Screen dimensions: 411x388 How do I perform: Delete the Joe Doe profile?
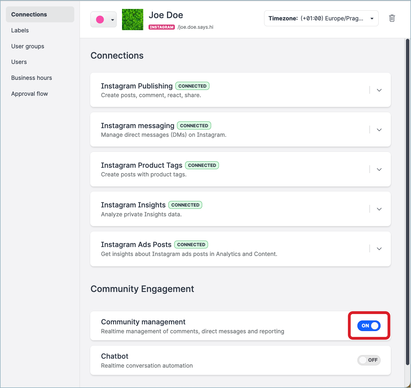tap(392, 18)
